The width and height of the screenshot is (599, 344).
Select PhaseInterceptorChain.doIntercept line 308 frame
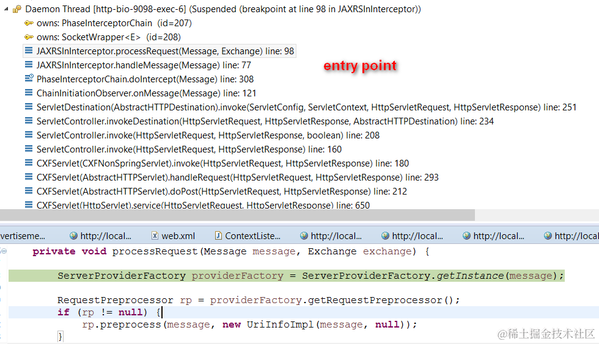click(x=145, y=79)
